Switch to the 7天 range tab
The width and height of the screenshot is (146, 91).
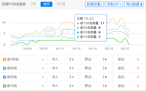33,4
